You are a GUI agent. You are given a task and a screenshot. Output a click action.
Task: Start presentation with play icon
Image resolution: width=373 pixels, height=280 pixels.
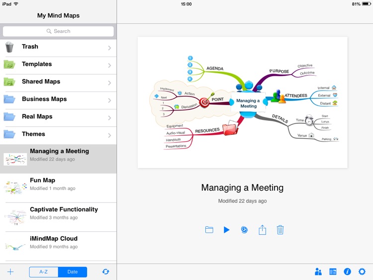[x=226, y=230]
